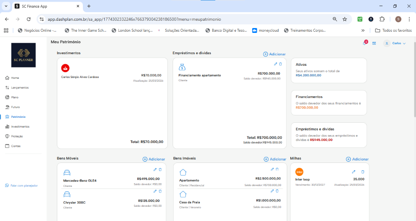Delete the Chrysler 300C entry

pos(160,191)
